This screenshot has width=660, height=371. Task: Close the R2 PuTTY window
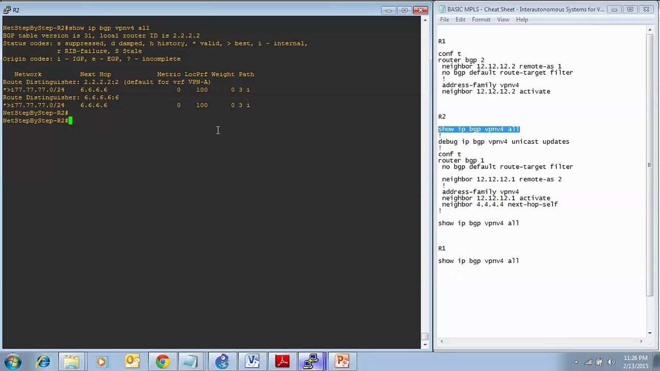click(x=421, y=10)
